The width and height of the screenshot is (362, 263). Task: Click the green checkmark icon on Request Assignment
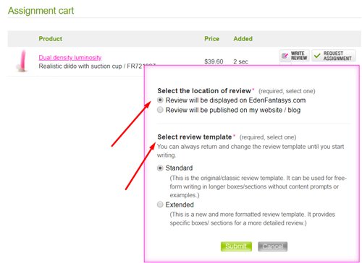point(317,56)
